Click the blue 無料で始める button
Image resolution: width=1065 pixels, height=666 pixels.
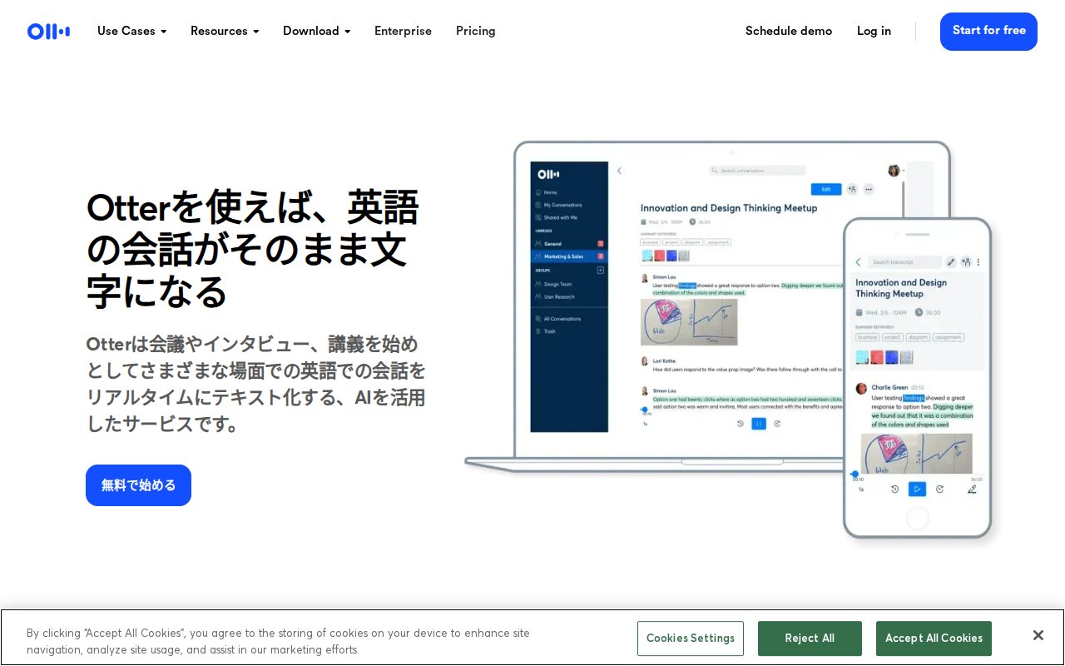click(138, 485)
